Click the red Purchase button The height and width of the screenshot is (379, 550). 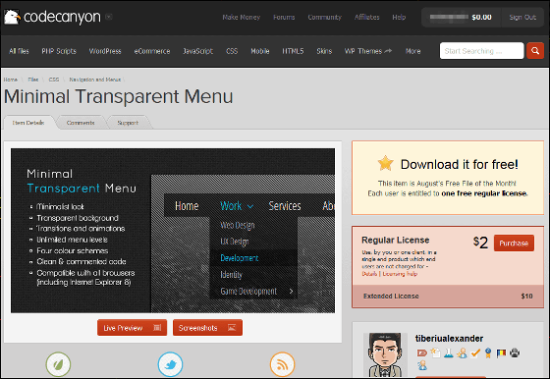514,243
